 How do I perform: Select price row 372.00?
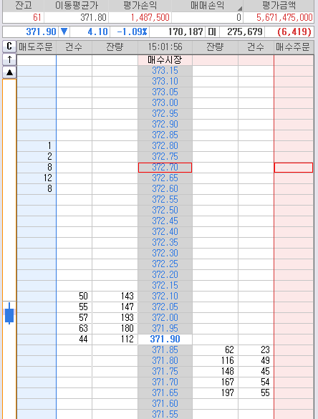pos(165,318)
